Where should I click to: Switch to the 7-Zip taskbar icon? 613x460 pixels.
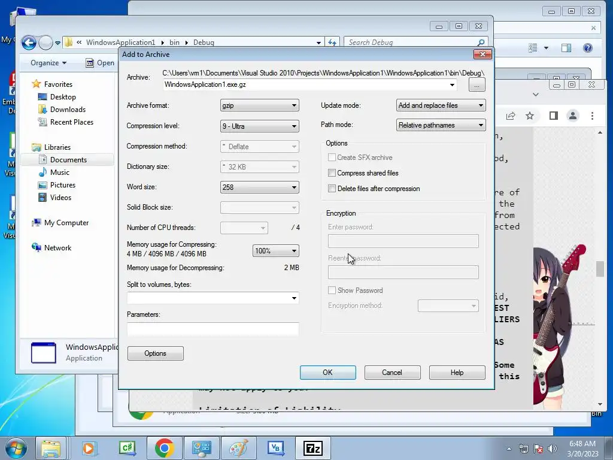pyautogui.click(x=312, y=448)
